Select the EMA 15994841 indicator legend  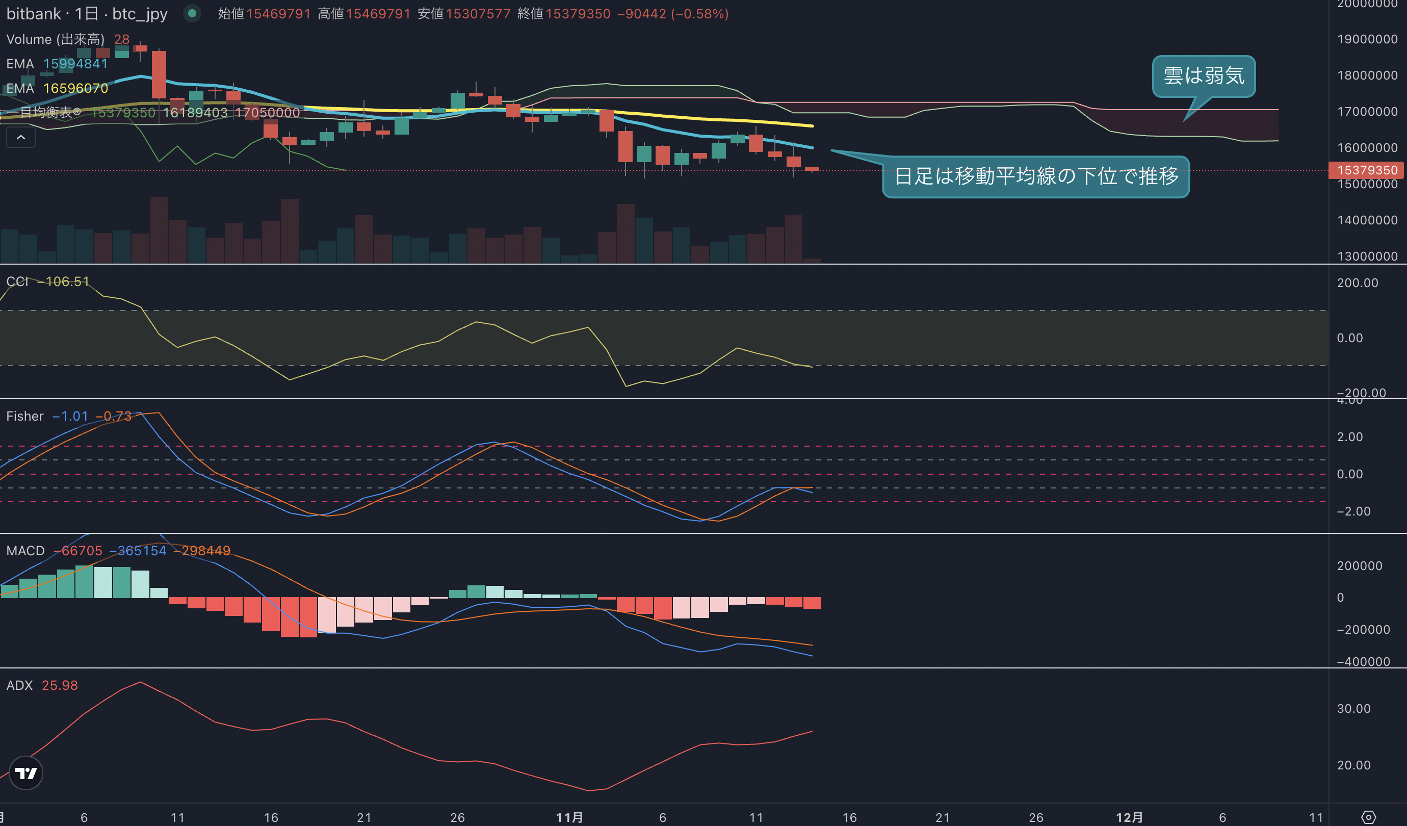(x=57, y=64)
